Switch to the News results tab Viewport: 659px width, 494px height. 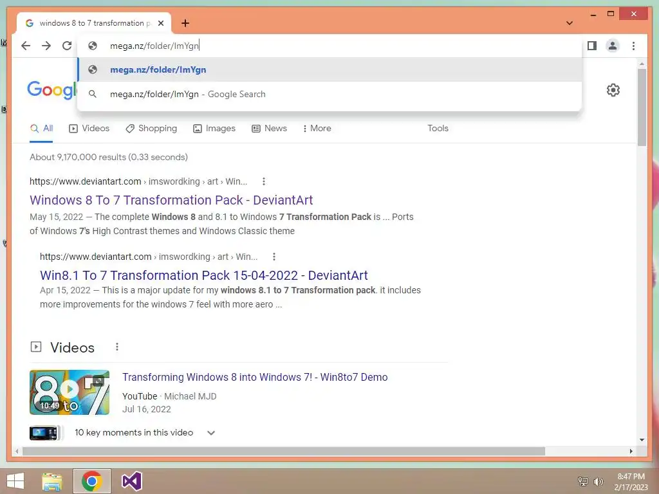click(269, 129)
